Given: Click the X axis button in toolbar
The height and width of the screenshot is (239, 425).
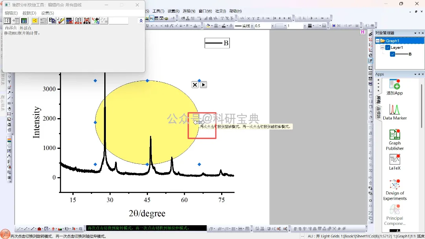Looking at the screenshot, I should tap(249, 19).
